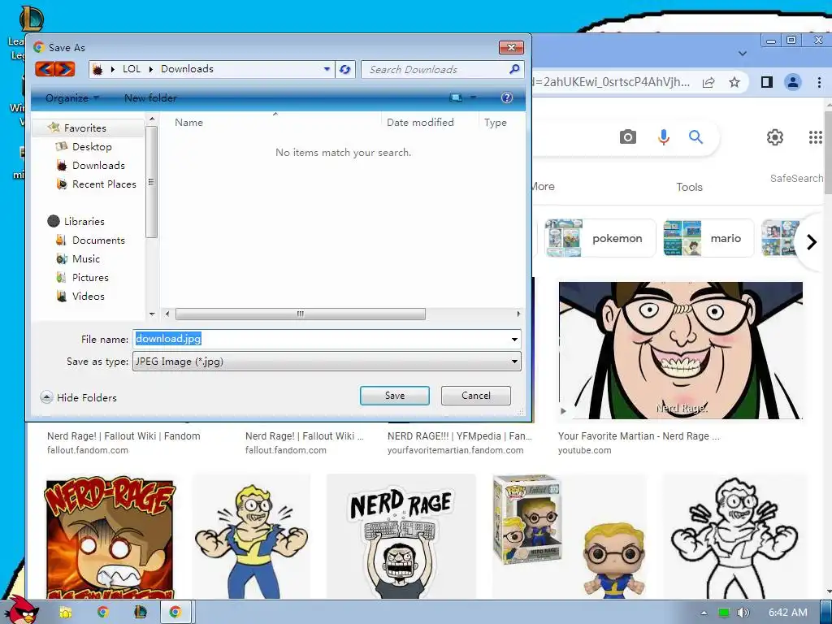832x624 pixels.
Task: Open the Pictures library
Action: tap(90, 278)
